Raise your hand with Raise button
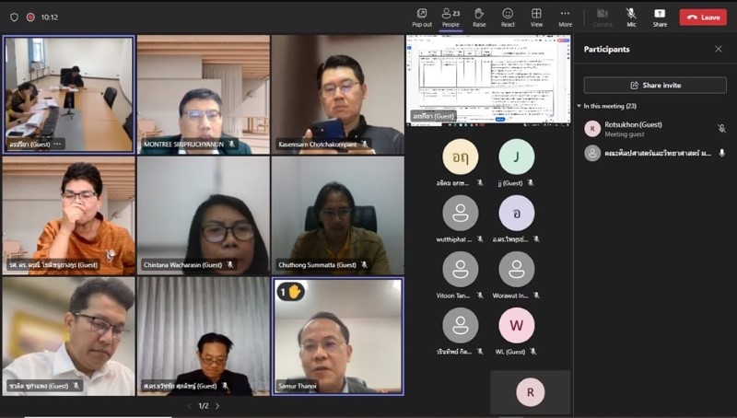 pos(479,17)
